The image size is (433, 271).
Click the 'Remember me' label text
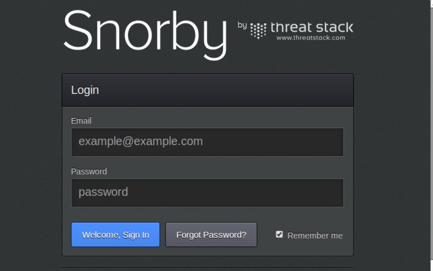coord(315,235)
